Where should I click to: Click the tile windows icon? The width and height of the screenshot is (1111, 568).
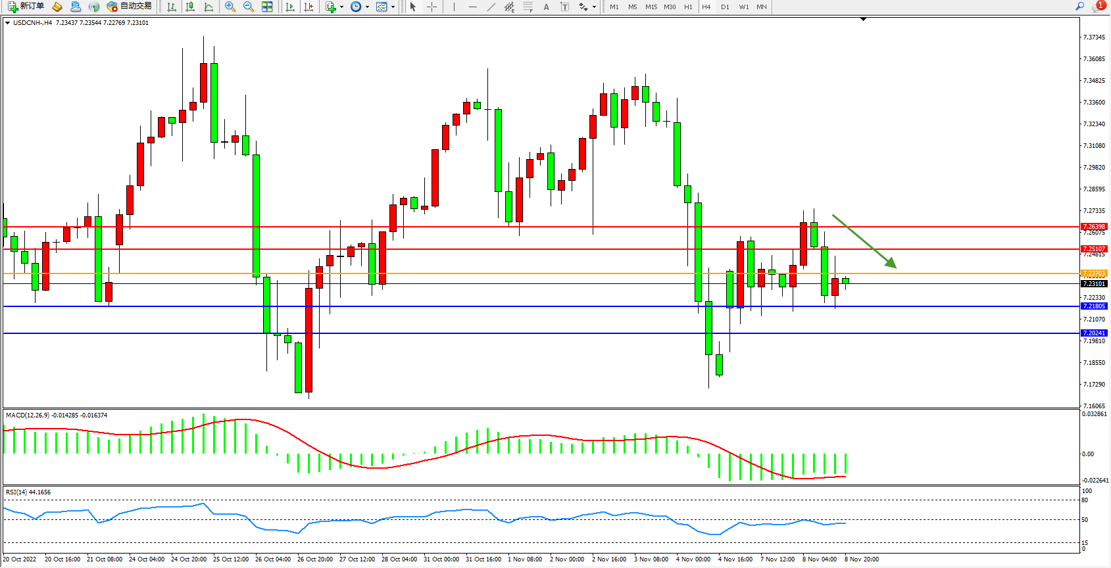click(267, 7)
